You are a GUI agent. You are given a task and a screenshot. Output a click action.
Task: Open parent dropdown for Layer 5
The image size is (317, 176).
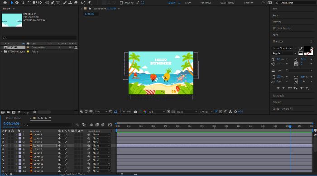tap(101, 142)
